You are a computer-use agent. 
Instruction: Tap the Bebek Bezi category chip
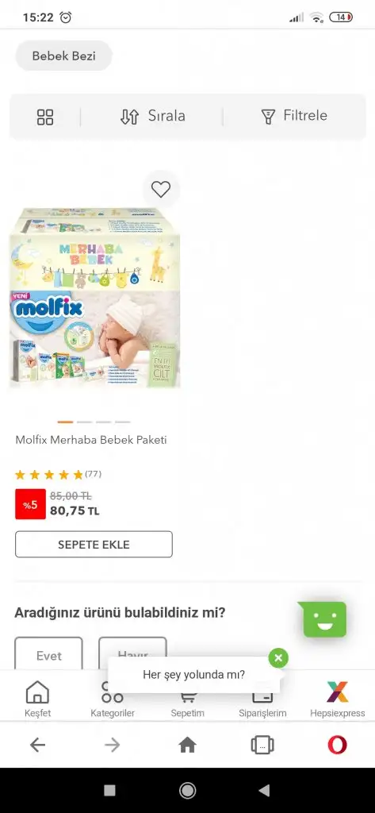[63, 56]
